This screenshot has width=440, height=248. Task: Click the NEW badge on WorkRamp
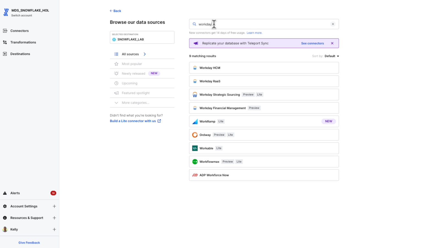(329, 121)
